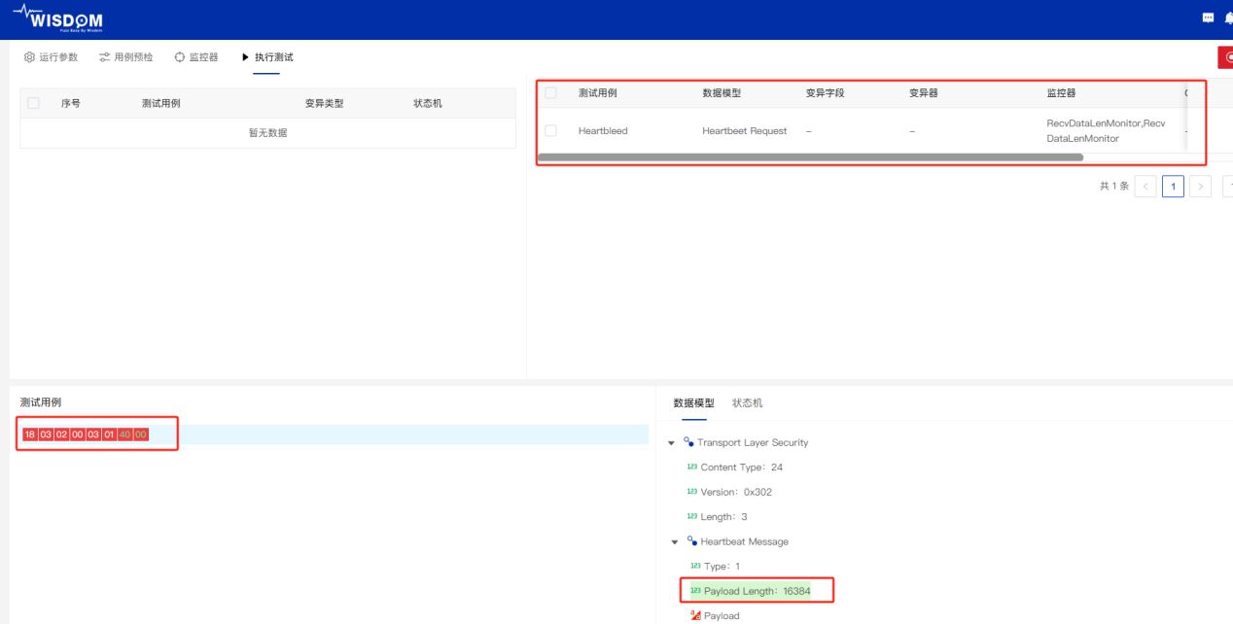Toggle select-all checkbox in right table header
Image resolution: width=1233 pixels, height=624 pixels.
551,93
